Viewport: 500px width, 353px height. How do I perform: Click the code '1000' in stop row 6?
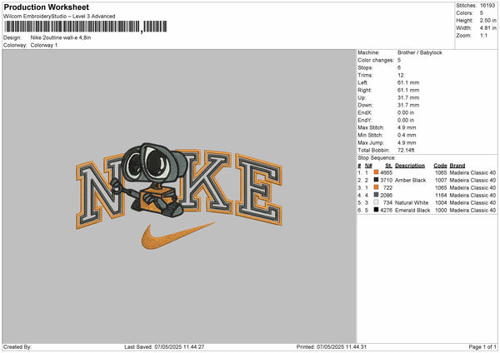[441, 211]
